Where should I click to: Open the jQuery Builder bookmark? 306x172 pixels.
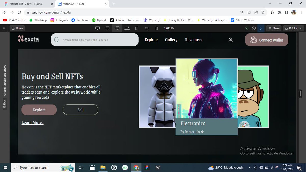coord(179,20)
